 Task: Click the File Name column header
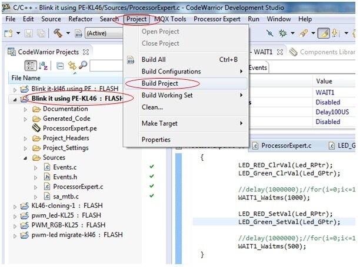(x=65, y=78)
